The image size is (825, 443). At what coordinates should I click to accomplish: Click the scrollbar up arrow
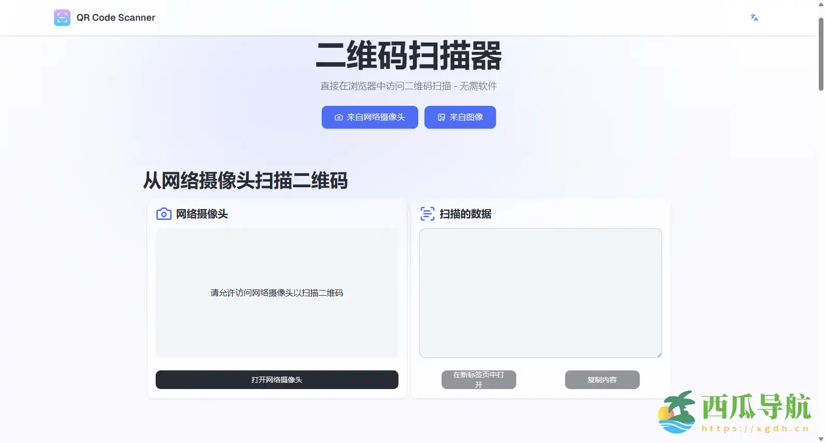[820, 4]
